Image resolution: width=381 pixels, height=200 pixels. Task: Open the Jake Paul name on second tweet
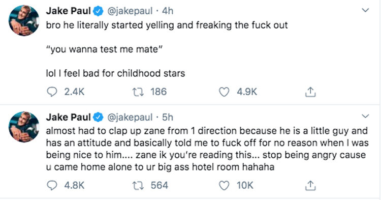[x=68, y=117]
